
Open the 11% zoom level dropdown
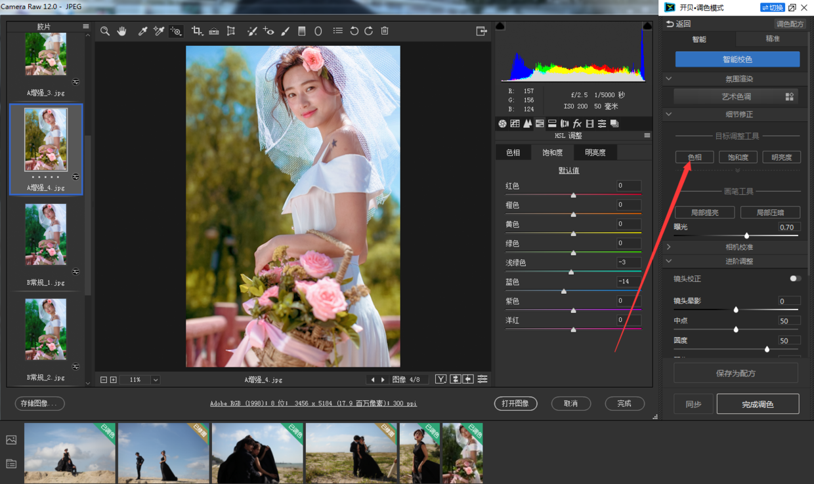pyautogui.click(x=156, y=380)
